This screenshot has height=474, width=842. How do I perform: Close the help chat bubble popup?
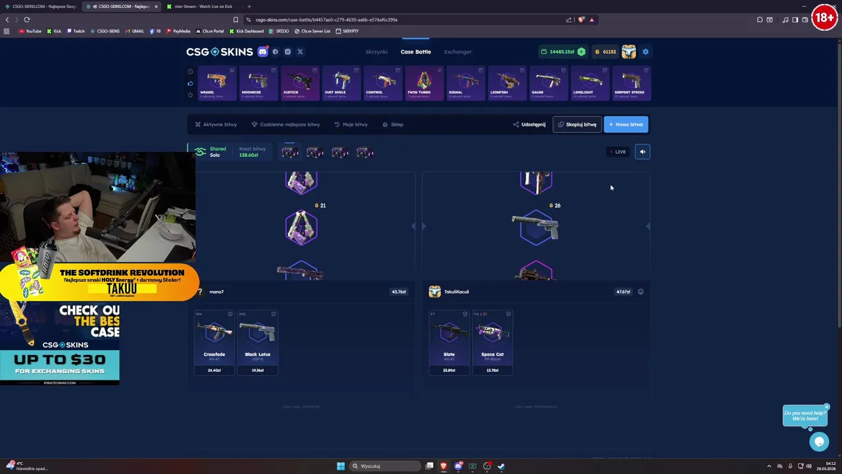[827, 407]
